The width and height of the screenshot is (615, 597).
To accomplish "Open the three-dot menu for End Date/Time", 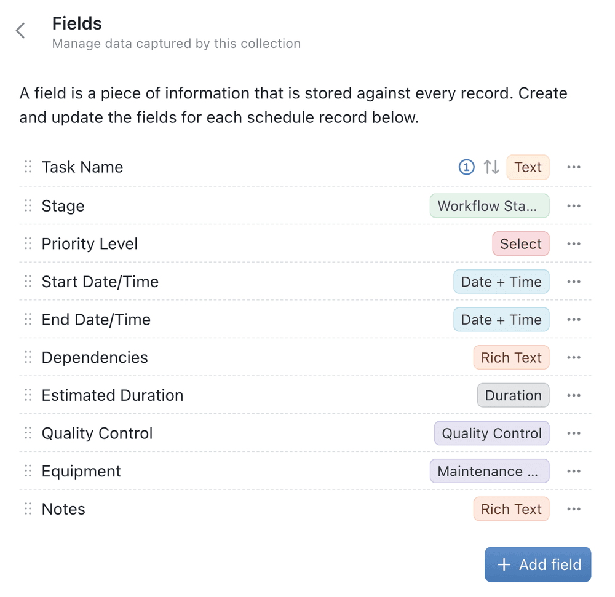I will (x=574, y=320).
